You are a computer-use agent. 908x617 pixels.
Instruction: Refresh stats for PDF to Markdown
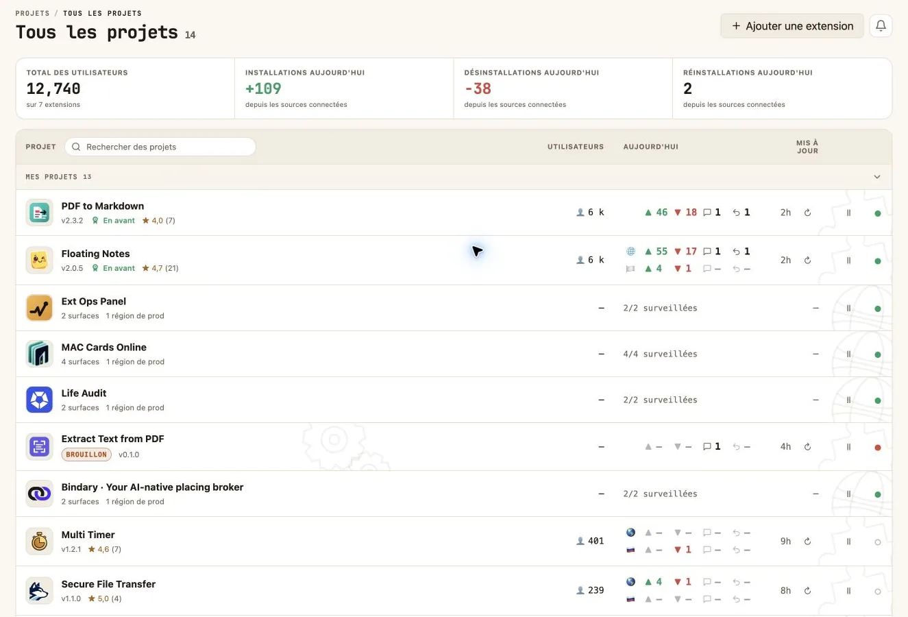click(x=807, y=213)
